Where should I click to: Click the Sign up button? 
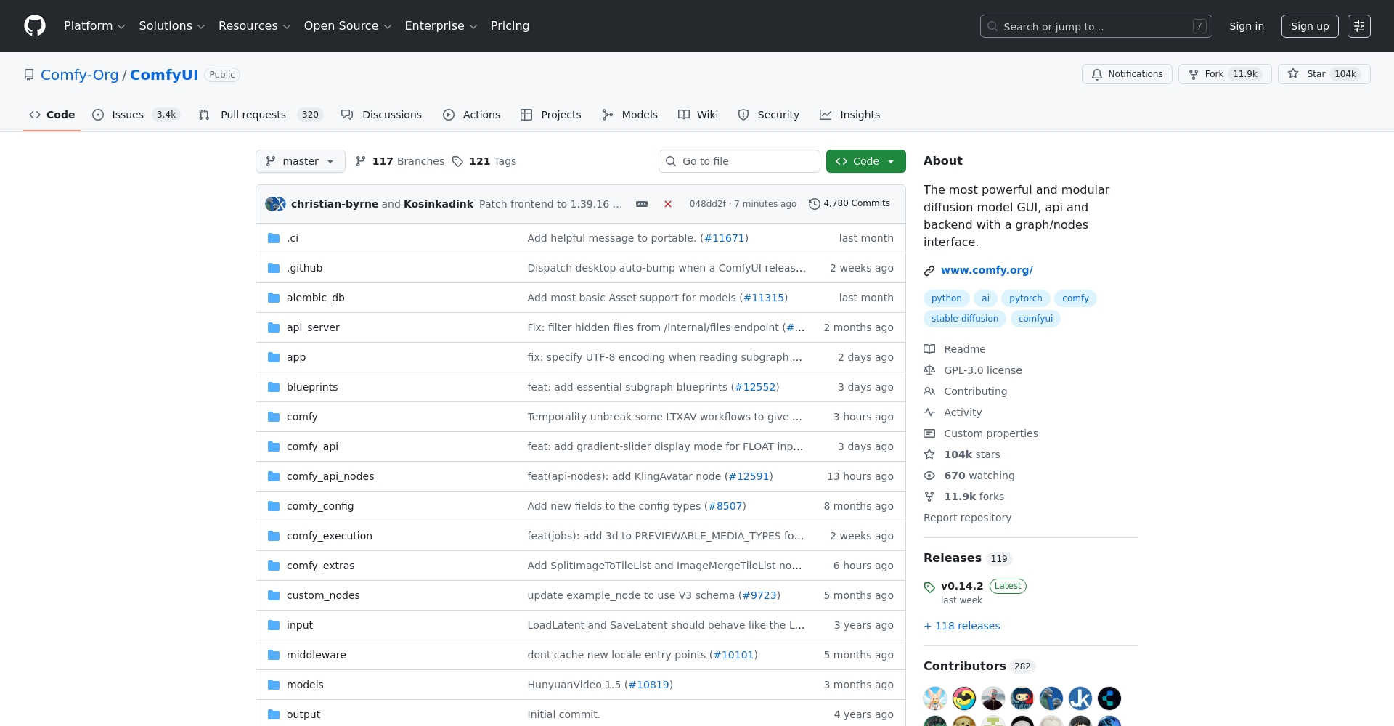(x=1309, y=26)
